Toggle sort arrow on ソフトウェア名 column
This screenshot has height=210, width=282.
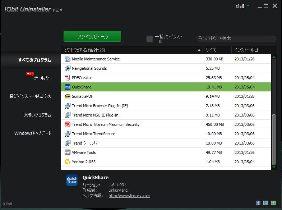click(x=199, y=50)
